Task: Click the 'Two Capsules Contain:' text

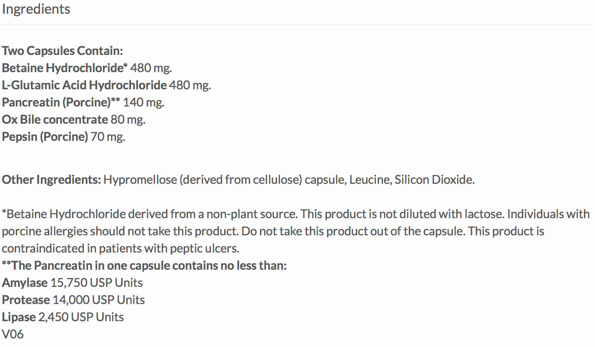Action: click(63, 51)
